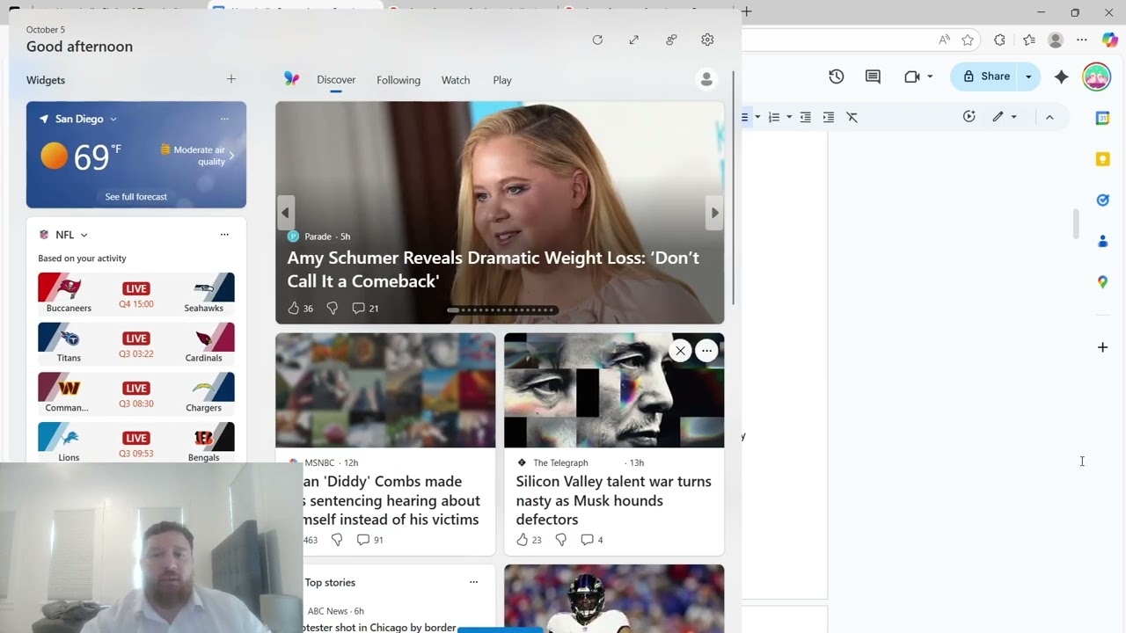Open Google Maps in the side panel
This screenshot has height=633, width=1126.
pyautogui.click(x=1102, y=281)
